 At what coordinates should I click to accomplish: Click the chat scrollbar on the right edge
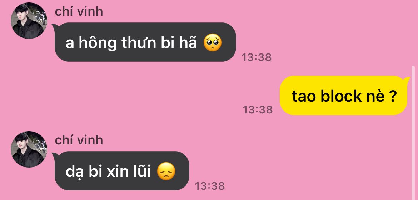[x=413, y=133]
